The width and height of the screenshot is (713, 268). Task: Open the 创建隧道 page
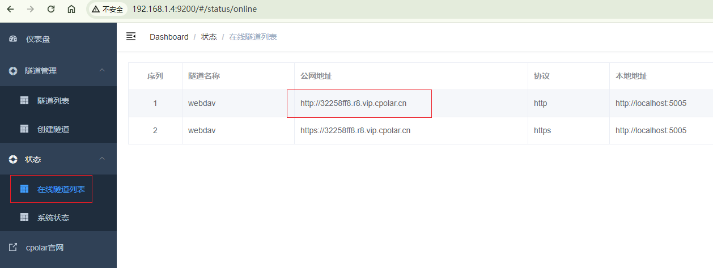[x=53, y=129]
